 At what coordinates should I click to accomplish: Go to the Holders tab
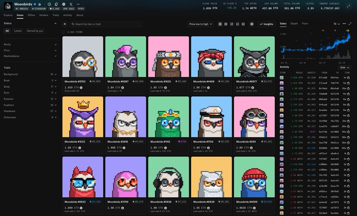tap(44, 15)
